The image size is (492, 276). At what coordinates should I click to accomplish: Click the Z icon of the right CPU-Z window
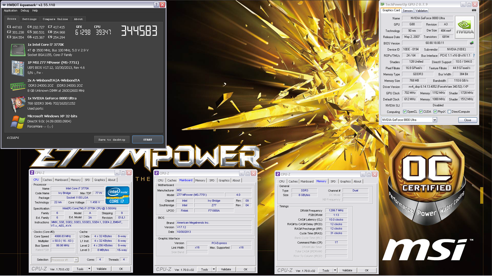pos(278,174)
